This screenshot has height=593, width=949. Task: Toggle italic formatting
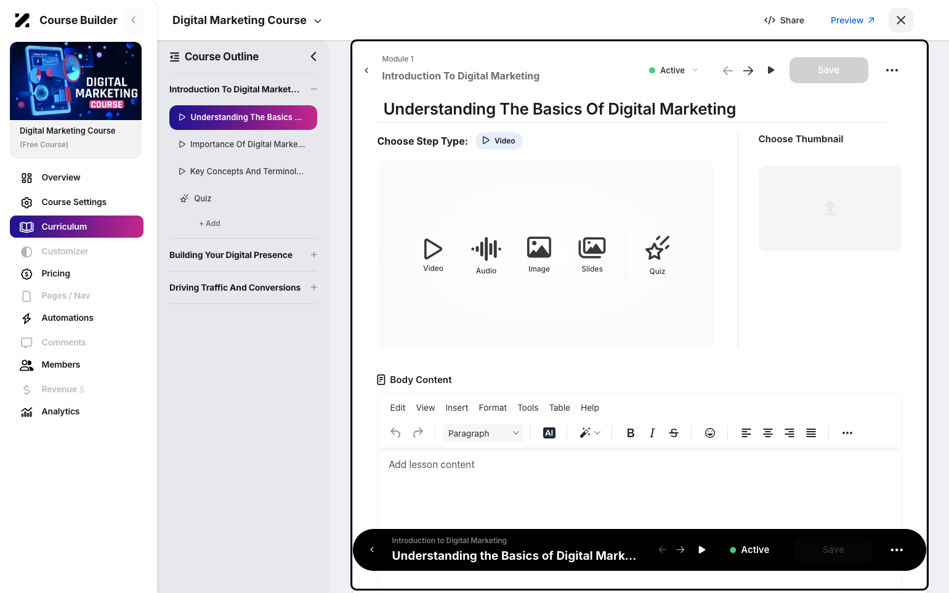click(652, 433)
